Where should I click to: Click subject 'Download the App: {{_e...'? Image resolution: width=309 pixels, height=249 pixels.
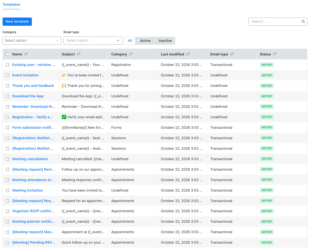coord(82,96)
